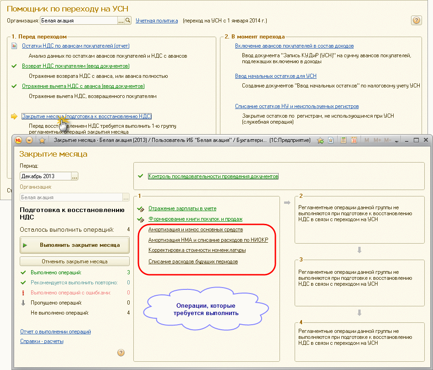433x370 pixels.
Task: Click status icon beside Формирование книги покупок
Action: pyautogui.click(x=141, y=219)
